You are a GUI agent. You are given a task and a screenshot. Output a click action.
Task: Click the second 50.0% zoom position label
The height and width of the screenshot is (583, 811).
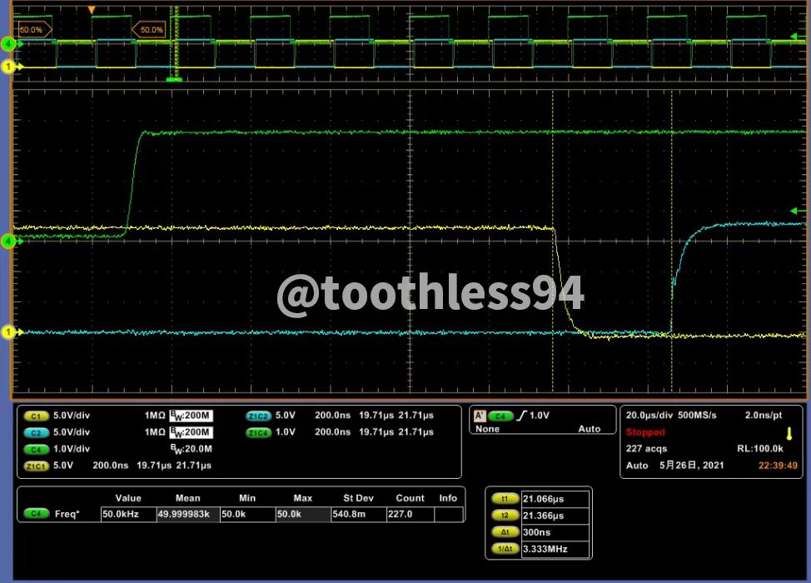tap(150, 29)
